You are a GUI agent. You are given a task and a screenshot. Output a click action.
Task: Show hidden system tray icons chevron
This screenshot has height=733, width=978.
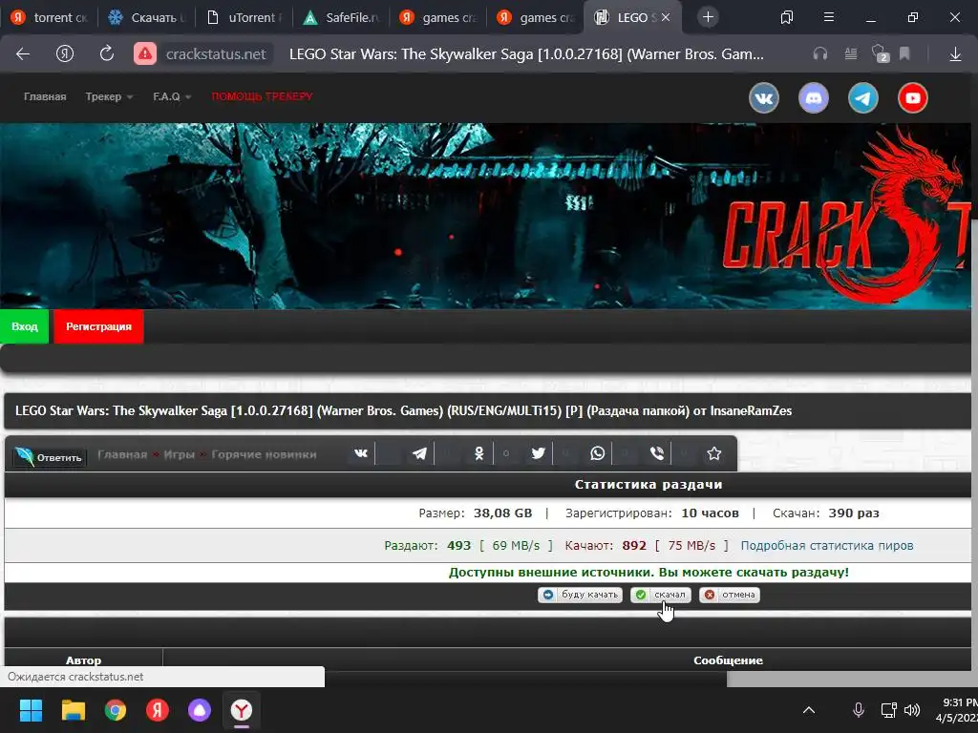(809, 710)
